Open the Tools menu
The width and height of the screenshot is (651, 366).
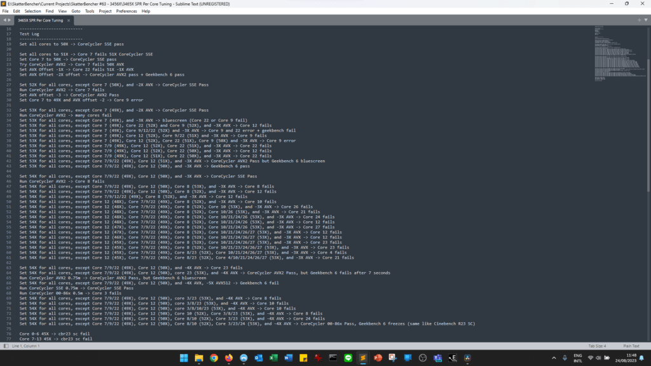89,11
